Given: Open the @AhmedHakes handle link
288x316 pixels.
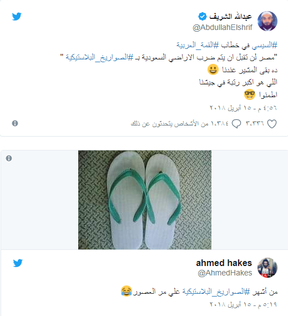Looking at the screenshot, I should click(225, 273).
